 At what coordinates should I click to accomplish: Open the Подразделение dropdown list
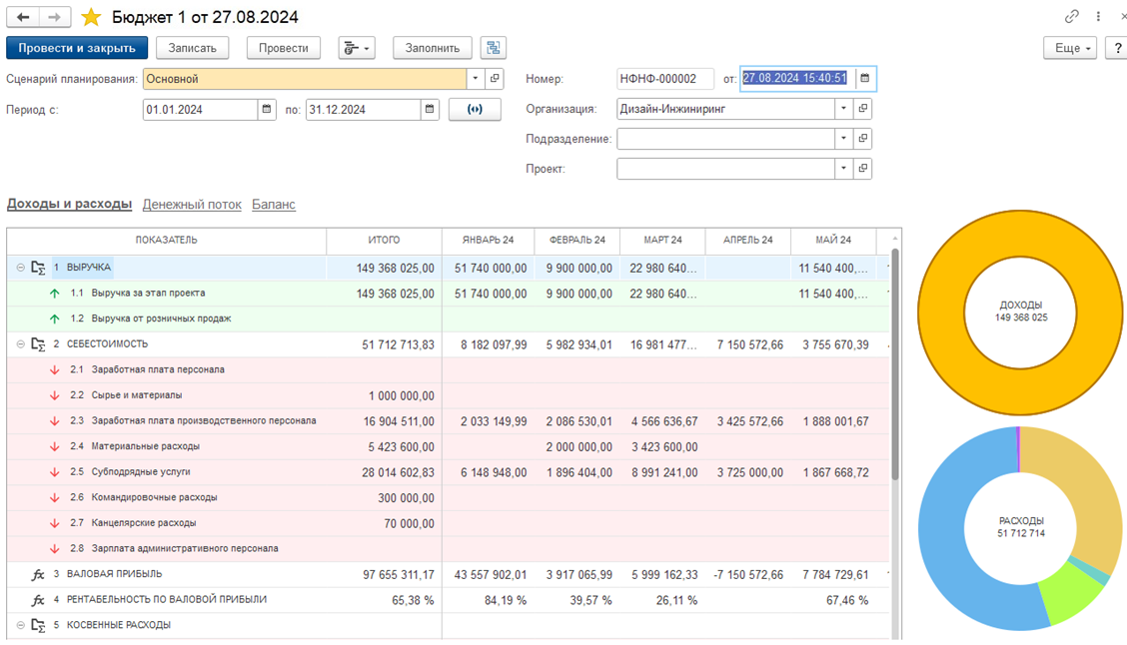click(844, 139)
